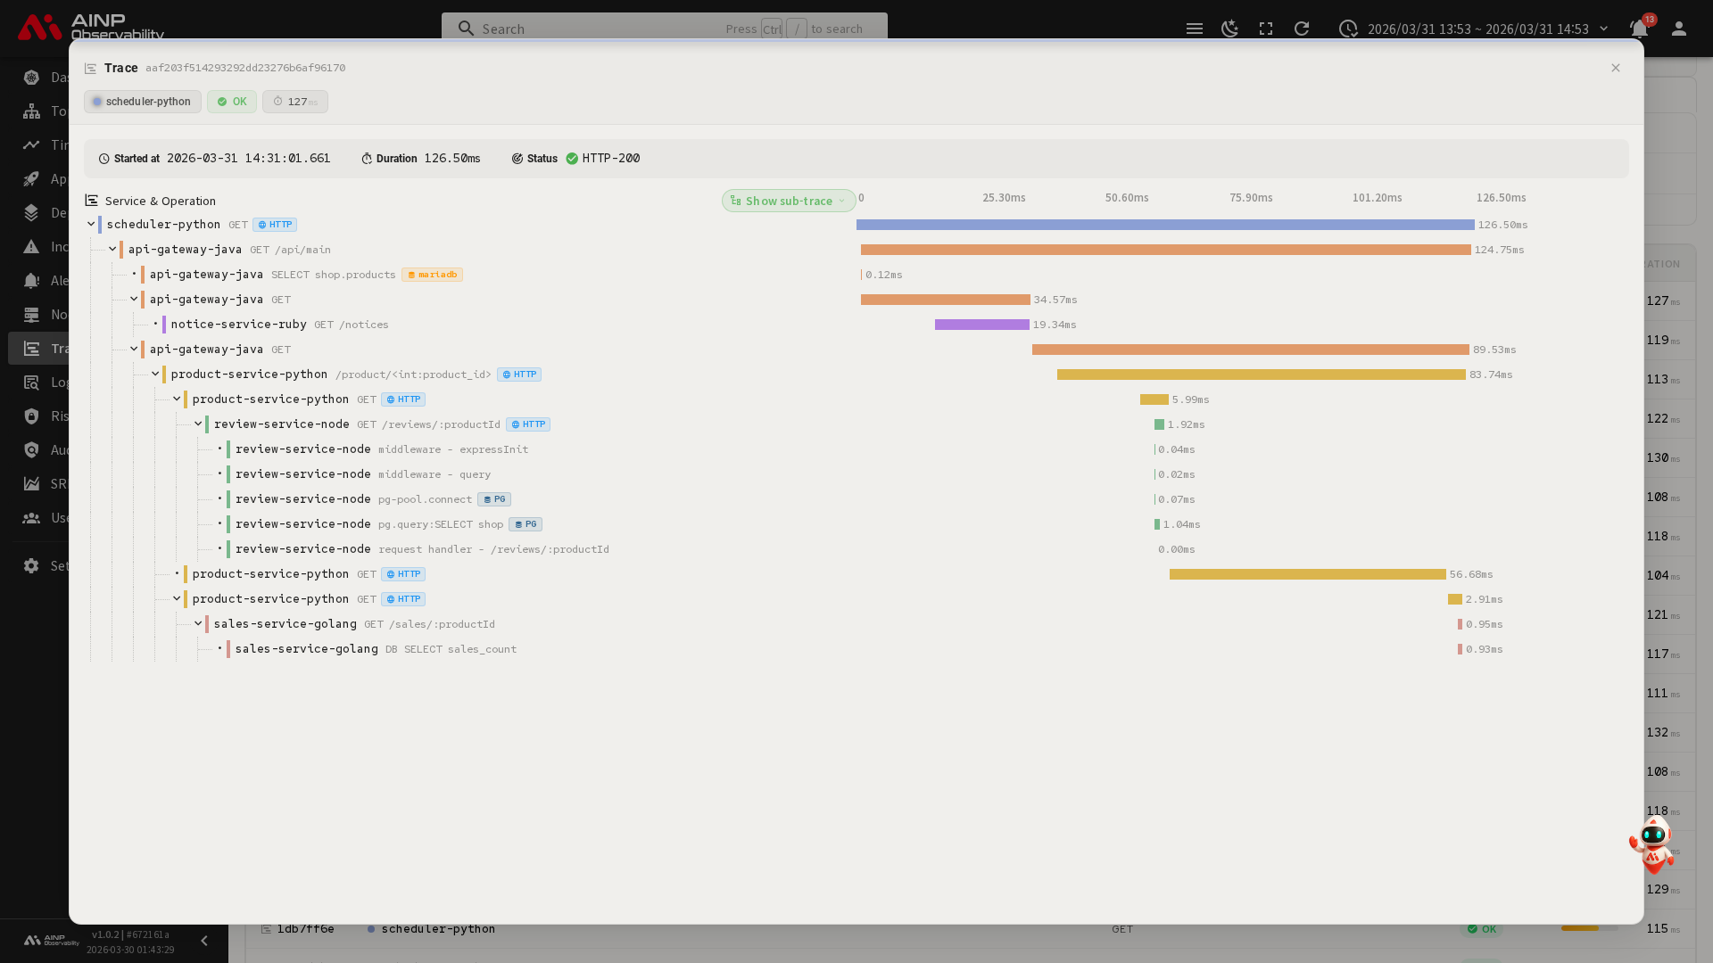The image size is (1713, 963).
Task: Click the notifications bell icon
Action: click(1639, 29)
